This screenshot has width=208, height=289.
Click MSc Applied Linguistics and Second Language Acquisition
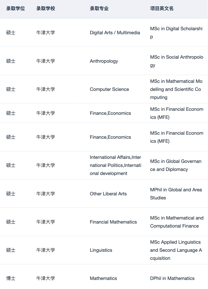click(176, 250)
